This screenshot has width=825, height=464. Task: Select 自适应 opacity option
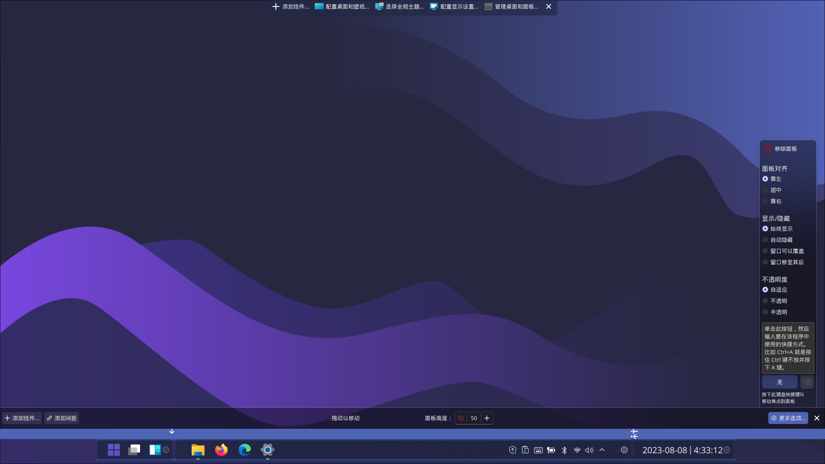[775, 290]
